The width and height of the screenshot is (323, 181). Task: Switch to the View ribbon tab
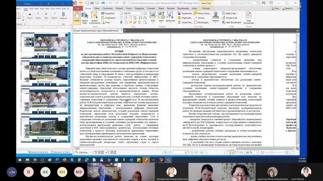tap(97, 9)
